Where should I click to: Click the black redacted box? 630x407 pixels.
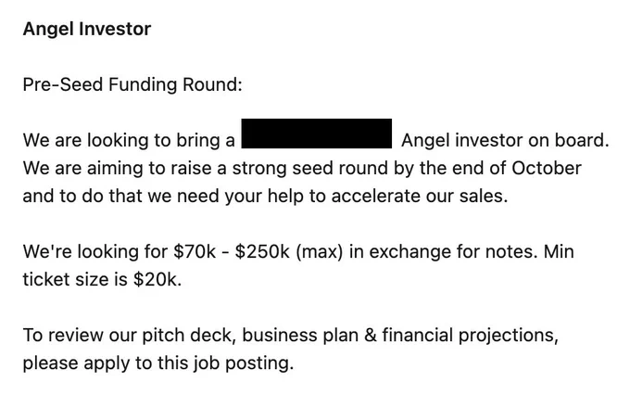point(317,134)
